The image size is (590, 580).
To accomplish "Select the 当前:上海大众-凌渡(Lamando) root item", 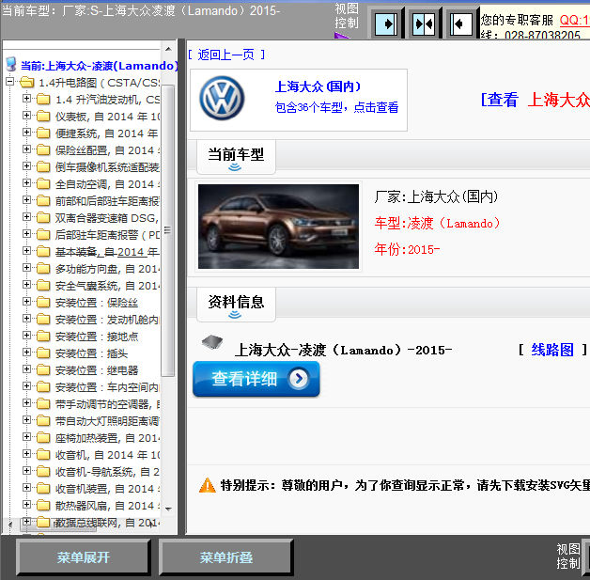I will [x=100, y=66].
